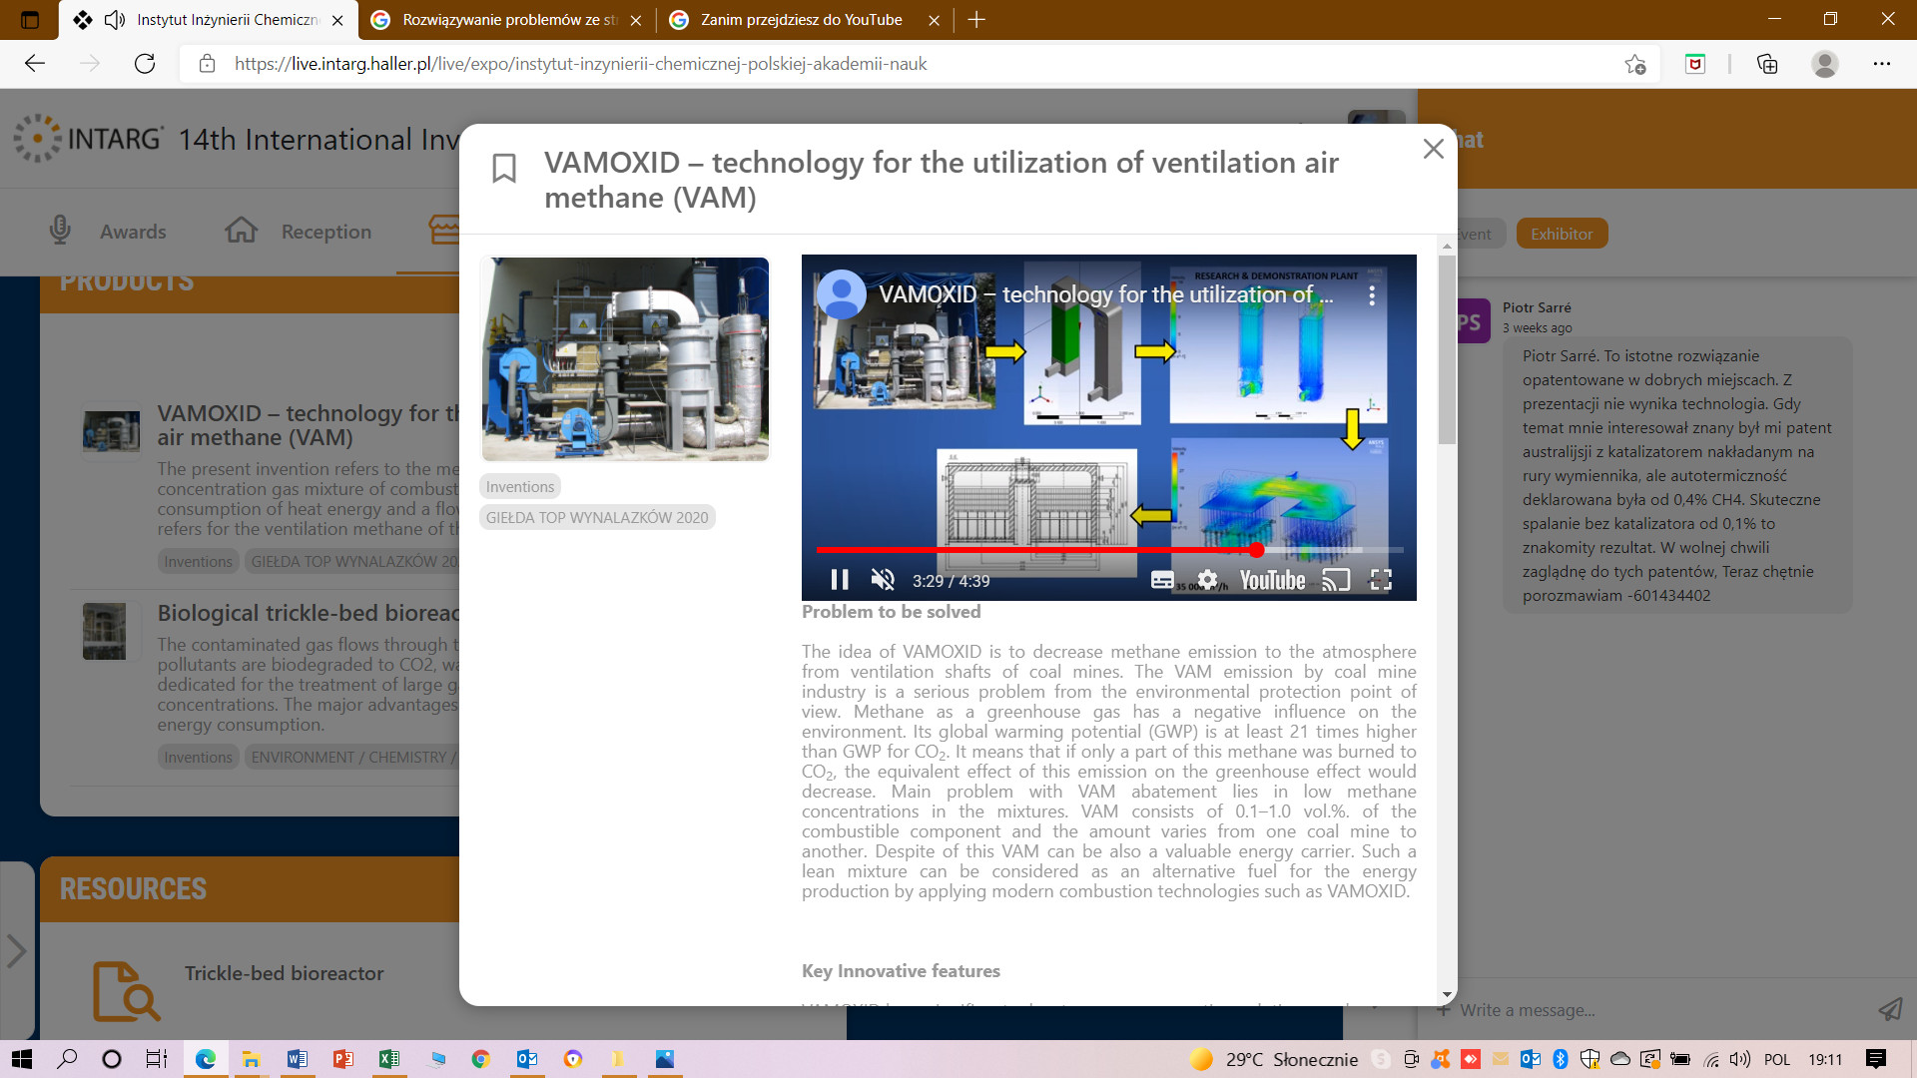Open Trickle-bed bioreactor document icon
1917x1078 pixels.
(x=125, y=990)
